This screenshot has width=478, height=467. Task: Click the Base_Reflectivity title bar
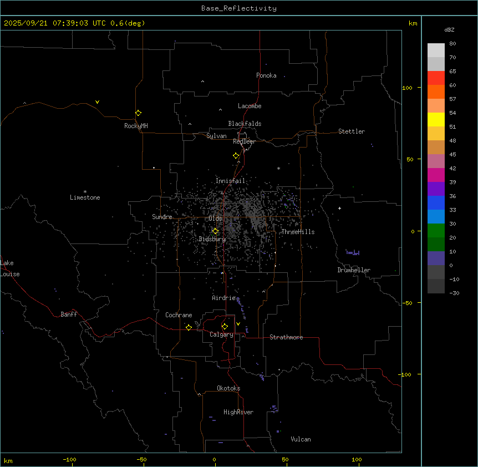(x=238, y=8)
